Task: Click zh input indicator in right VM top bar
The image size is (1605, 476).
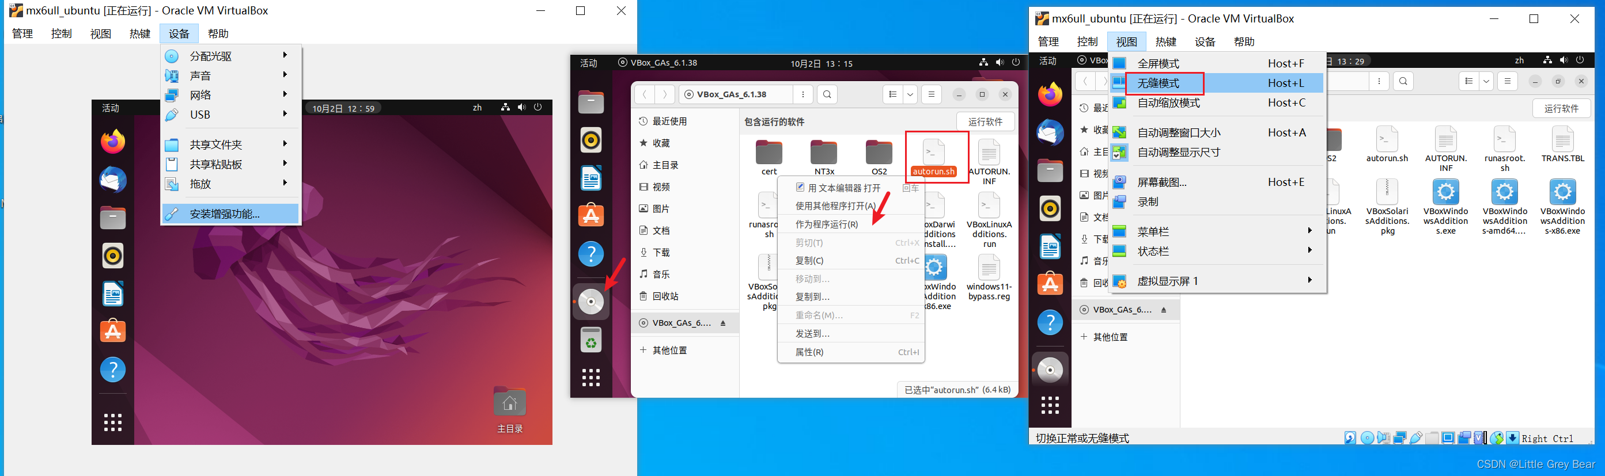Action: [x=1519, y=60]
